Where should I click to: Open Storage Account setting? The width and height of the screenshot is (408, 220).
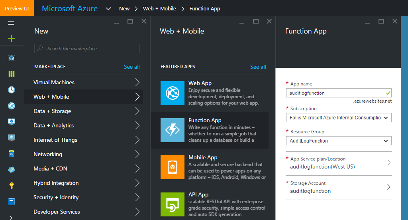pos(339,187)
